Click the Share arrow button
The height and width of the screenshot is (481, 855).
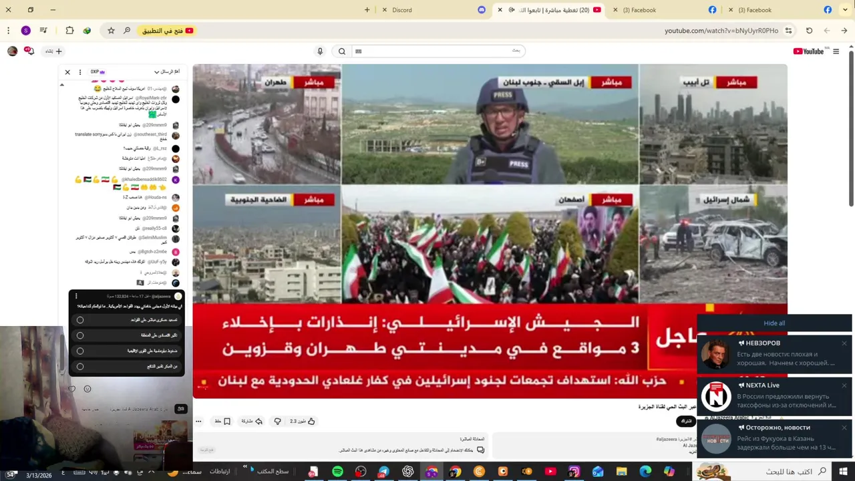[251, 422]
